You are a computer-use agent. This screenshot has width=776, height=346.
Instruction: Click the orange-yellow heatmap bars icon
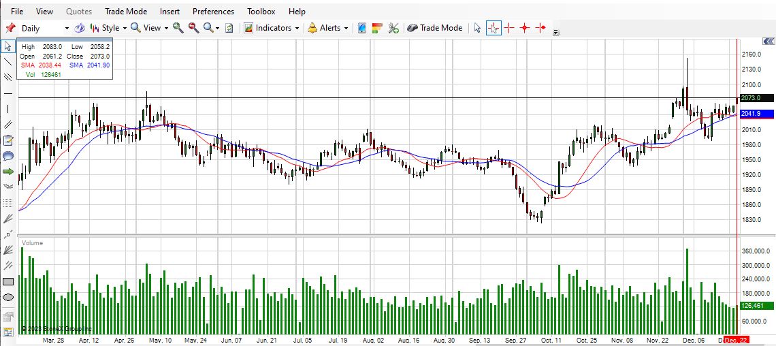[377, 28]
